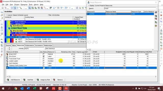Click horizontal scrollbar thumb in resources panel
This screenshot has height=91, width=163.
tap(9, 77)
